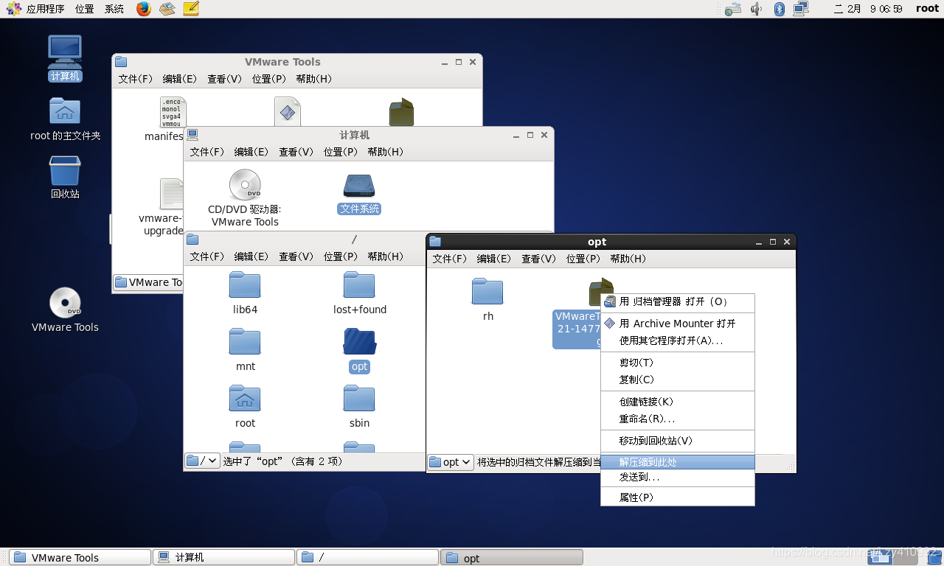Choose 属性(P) in context menu
Image resolution: width=944 pixels, height=566 pixels.
pos(677,497)
